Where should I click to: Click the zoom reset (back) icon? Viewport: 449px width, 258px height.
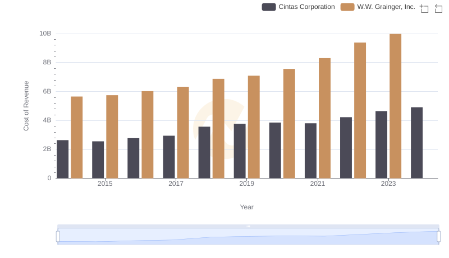coord(438,8)
